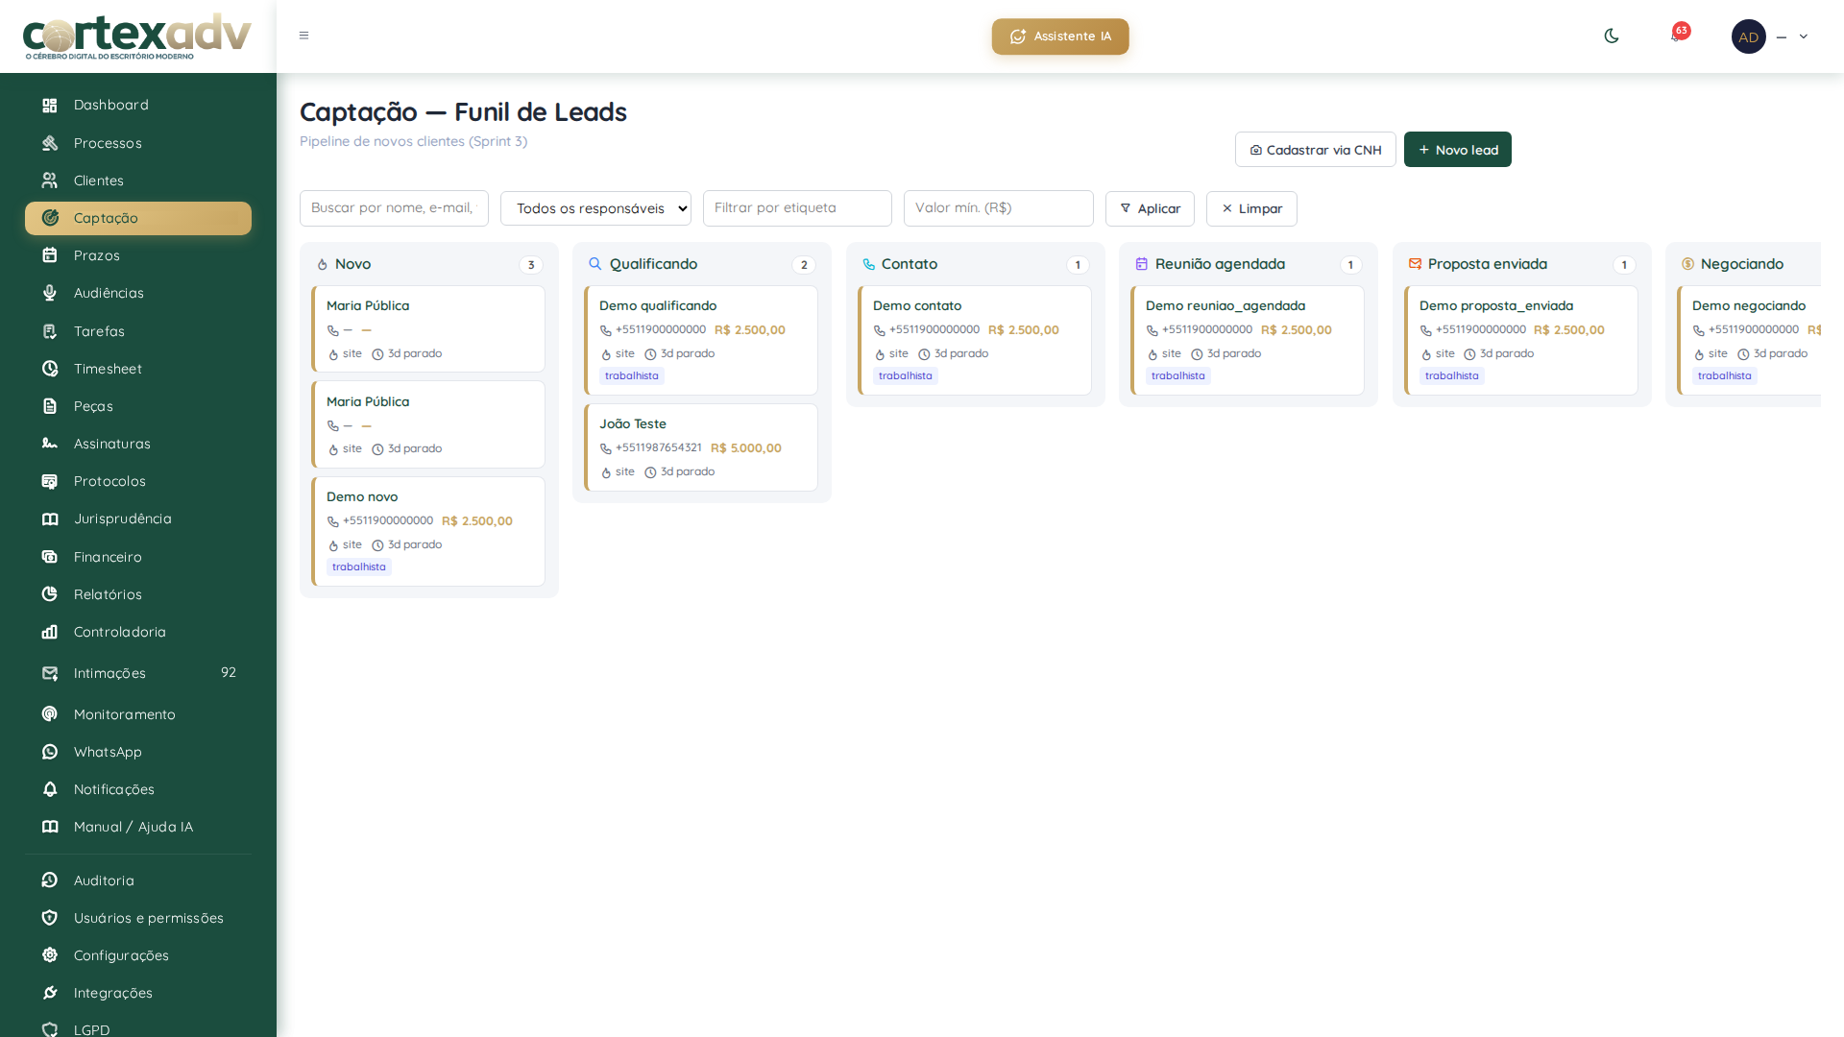
Task: Launch the Assistente IA button
Action: [x=1060, y=36]
